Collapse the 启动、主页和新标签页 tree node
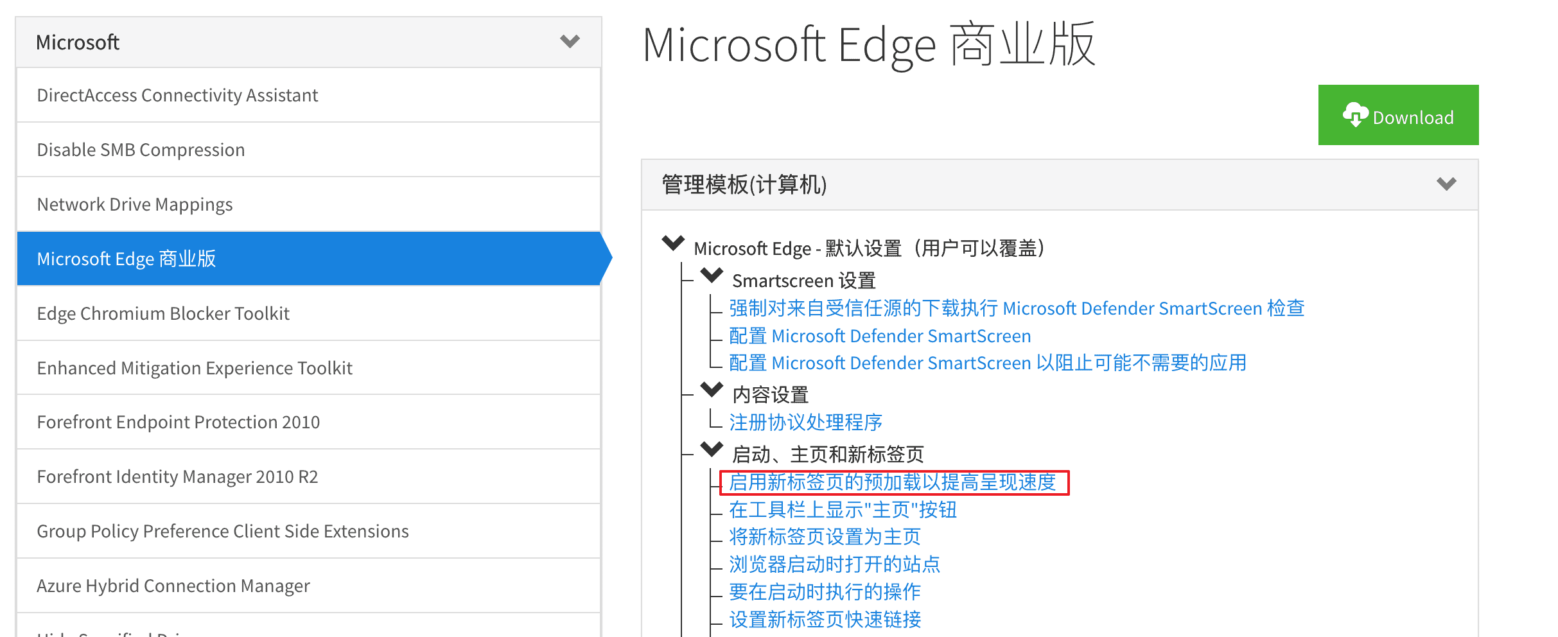 (x=712, y=449)
